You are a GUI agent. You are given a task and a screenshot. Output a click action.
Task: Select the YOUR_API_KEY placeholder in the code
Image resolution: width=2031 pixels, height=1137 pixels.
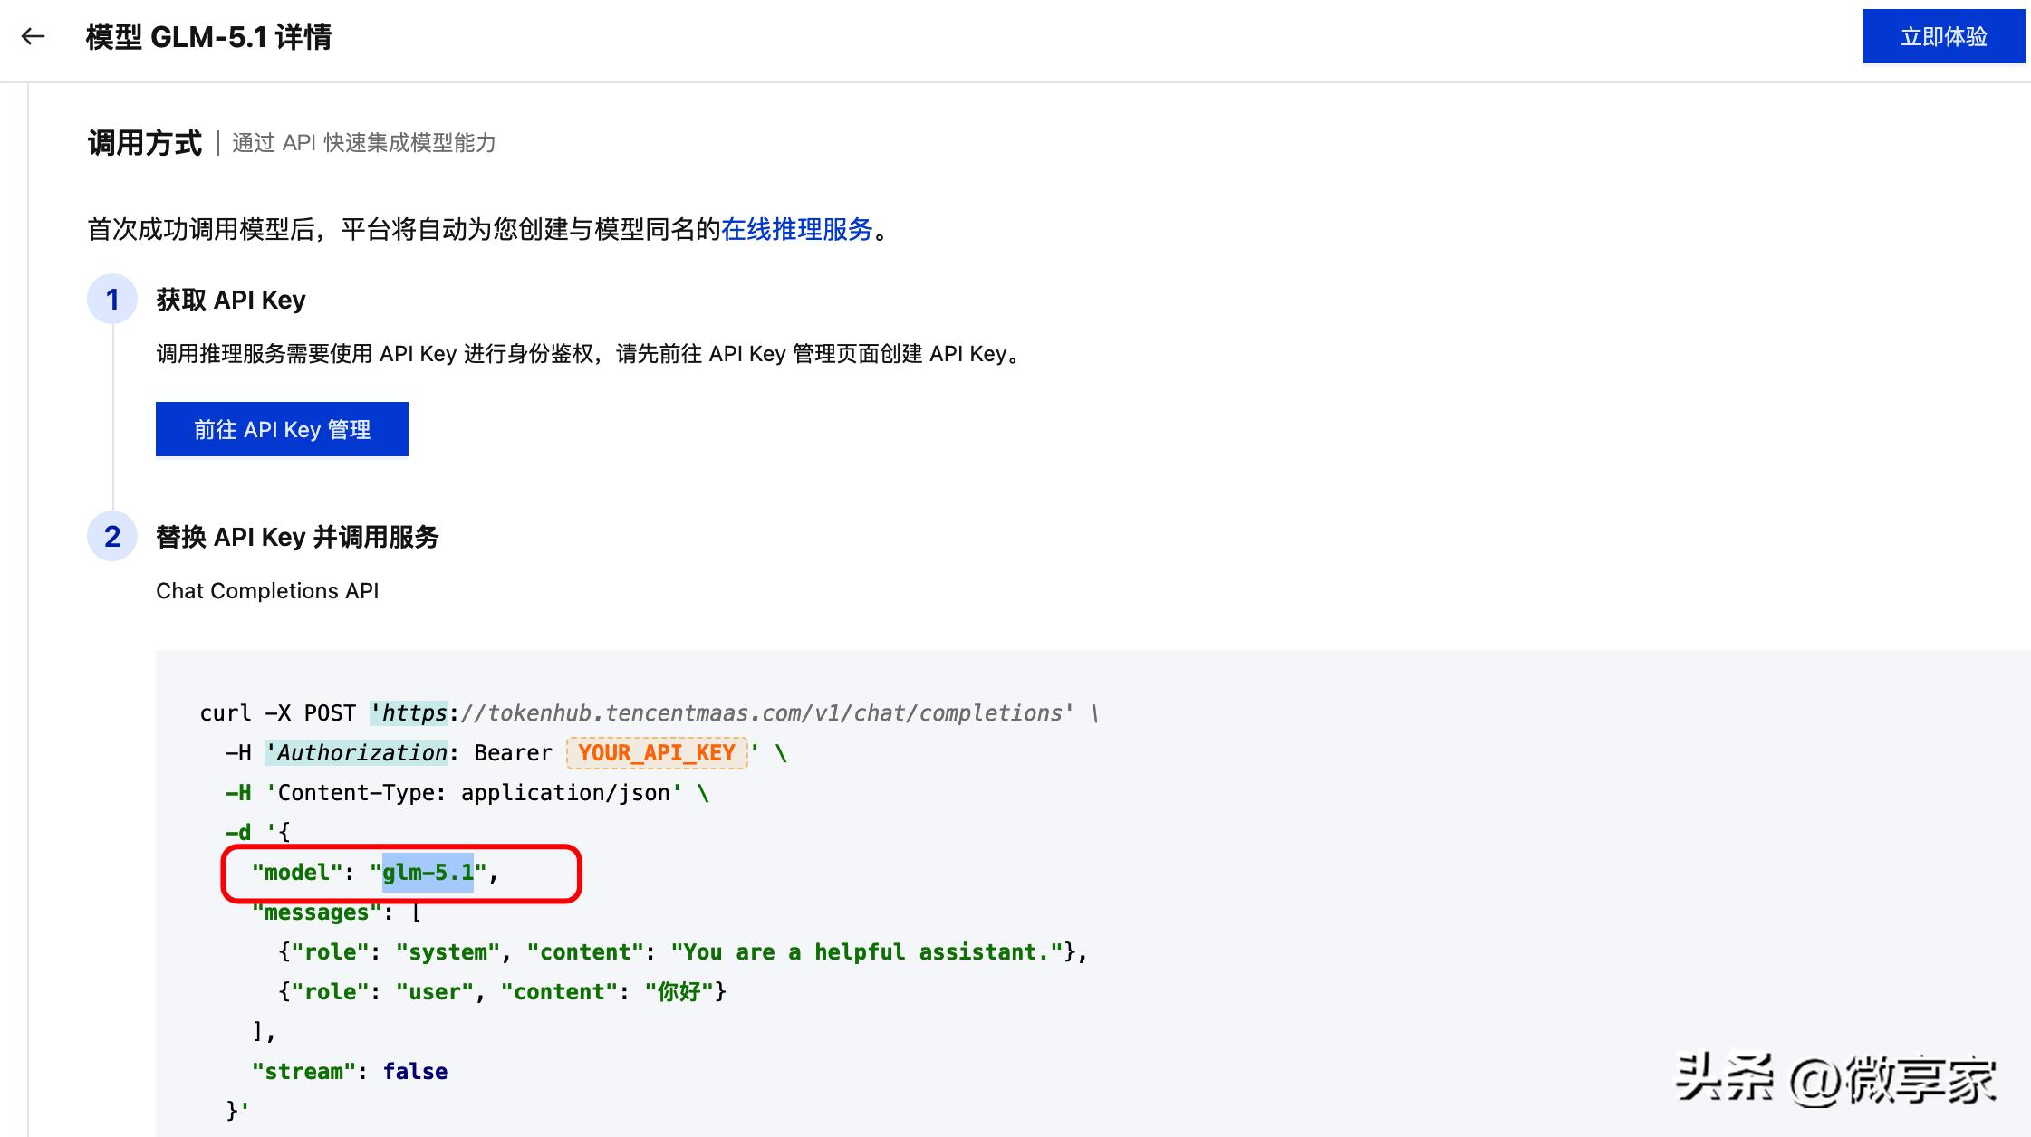point(657,753)
